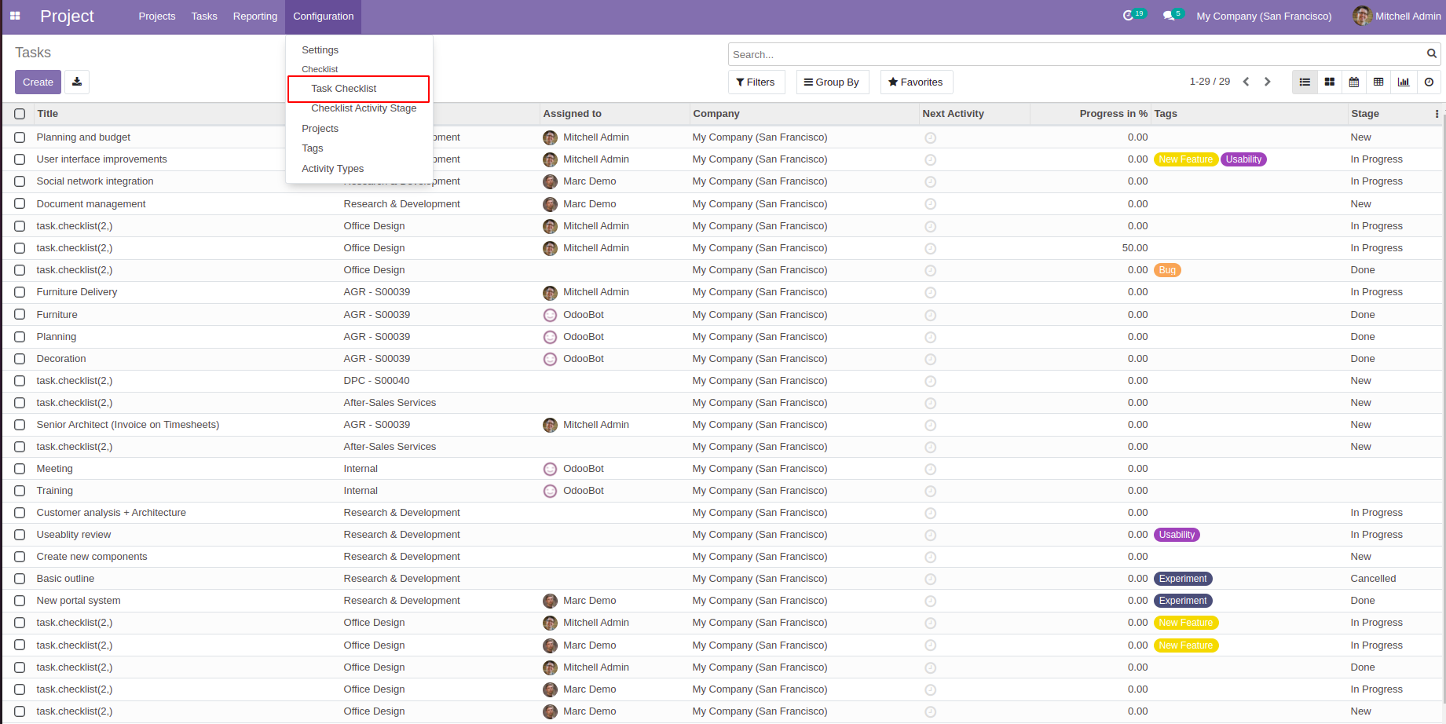
Task: Toggle the select-all checkbox in header
Action: point(20,114)
